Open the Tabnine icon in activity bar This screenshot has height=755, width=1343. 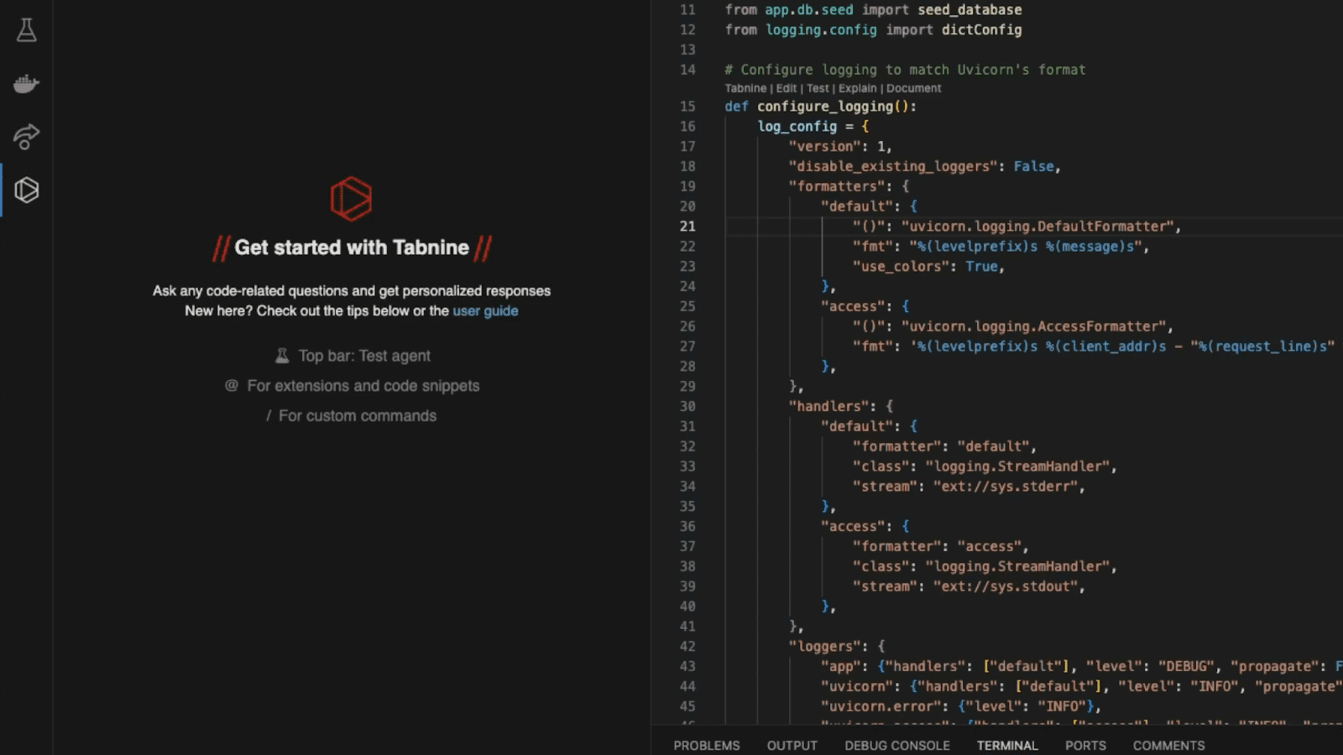point(27,190)
